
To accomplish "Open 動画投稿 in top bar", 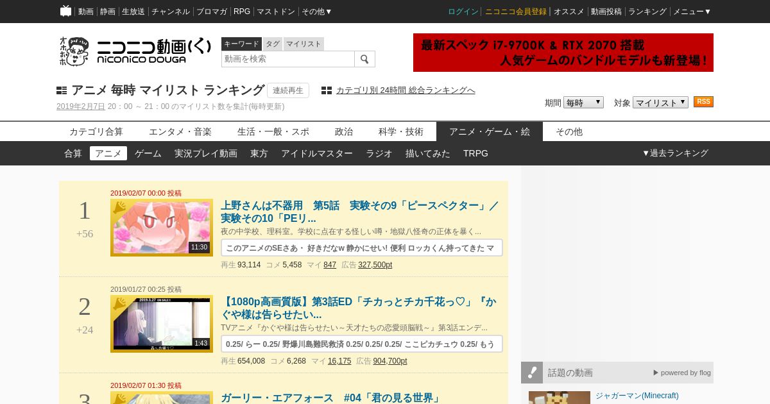I will (x=606, y=12).
